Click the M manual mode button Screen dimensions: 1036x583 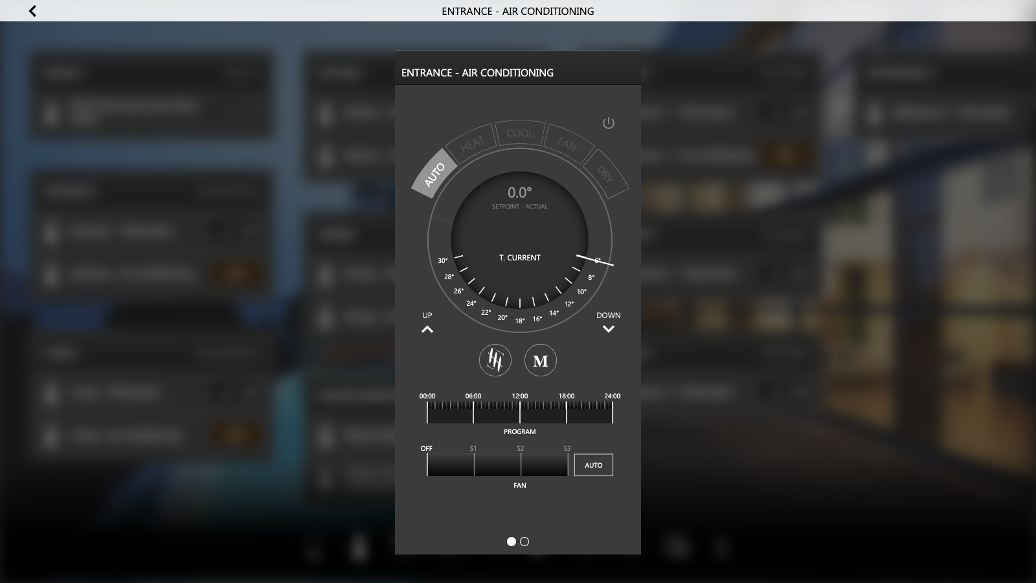pyautogui.click(x=541, y=360)
